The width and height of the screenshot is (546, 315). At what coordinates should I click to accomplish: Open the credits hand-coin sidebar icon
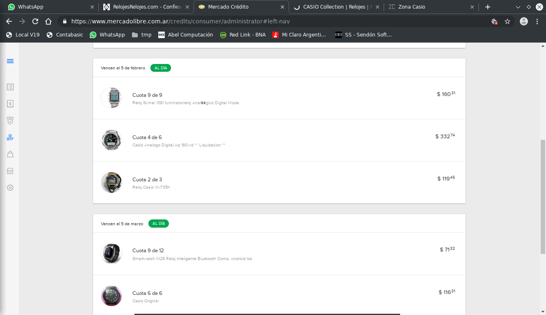[10, 137]
